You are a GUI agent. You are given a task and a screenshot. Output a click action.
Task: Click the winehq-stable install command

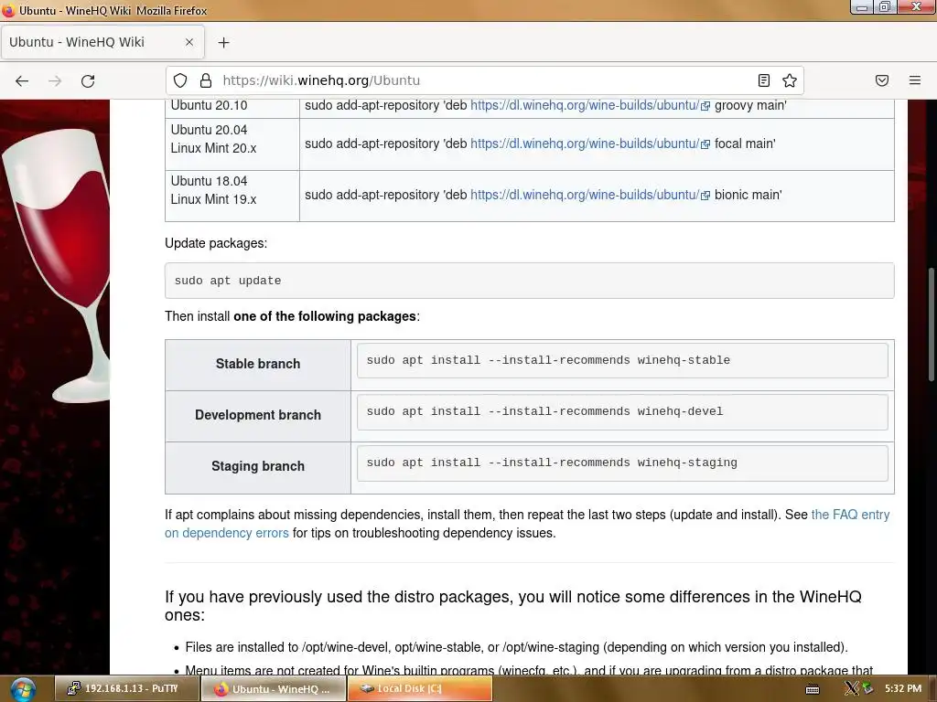[622, 360]
